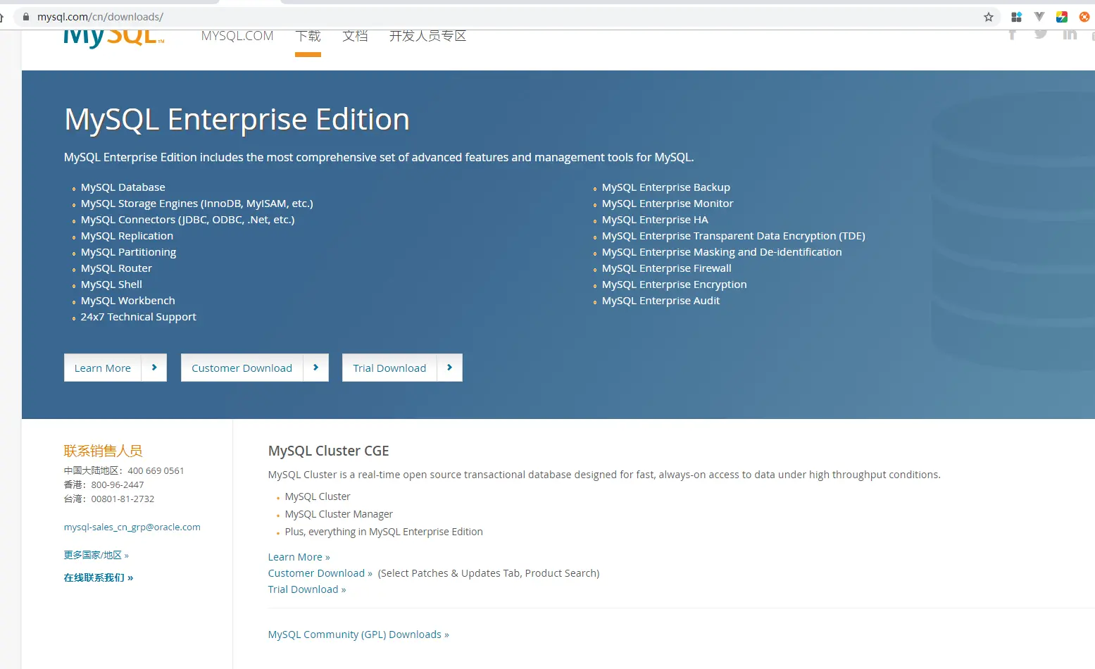
Task: Click the 台湾 00801-81-2732 phone line
Action: pos(109,499)
